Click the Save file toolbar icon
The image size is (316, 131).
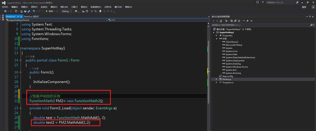(25, 11)
